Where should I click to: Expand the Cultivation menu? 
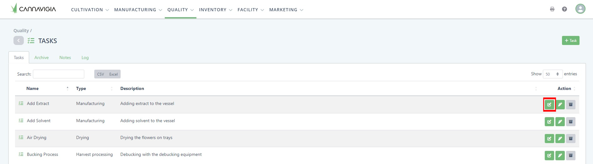click(x=90, y=10)
